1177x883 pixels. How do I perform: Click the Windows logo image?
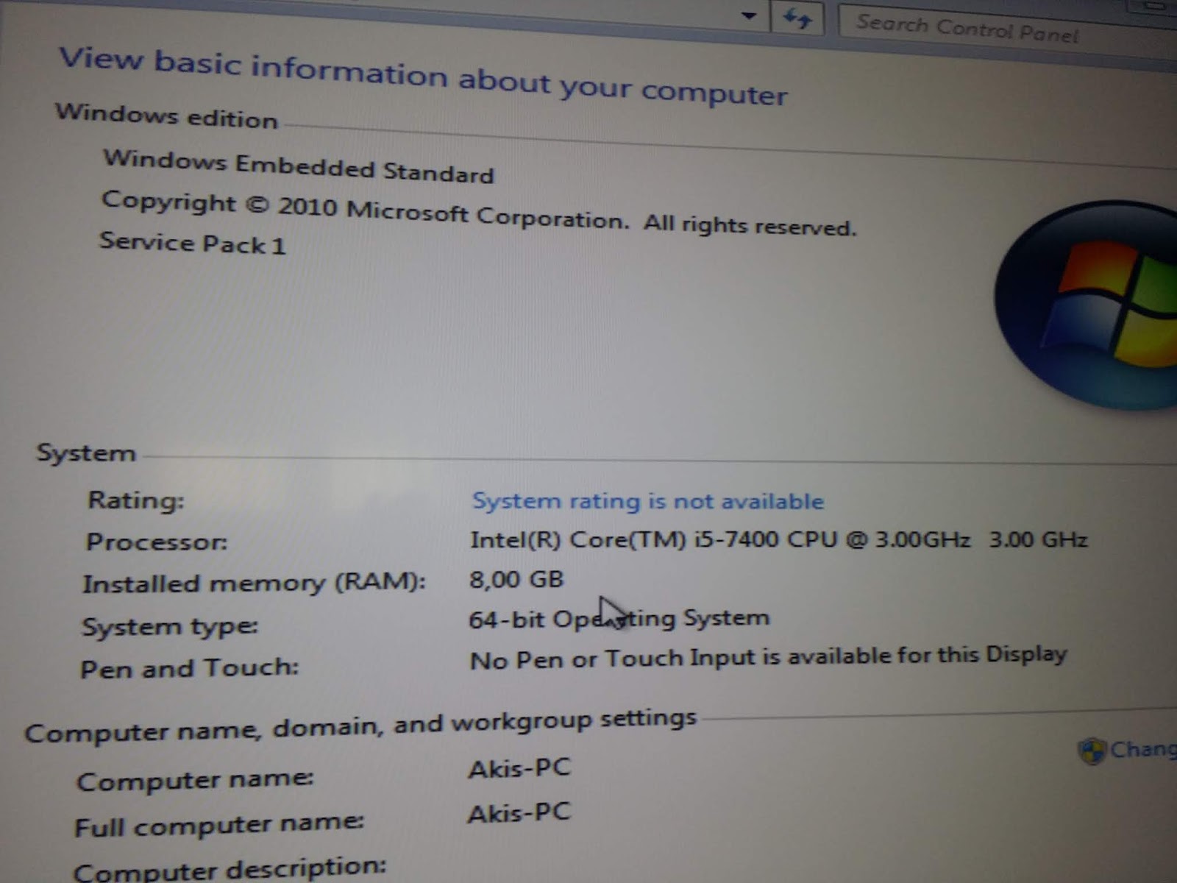pos(1087,305)
